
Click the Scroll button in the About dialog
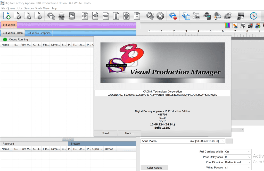click(105, 133)
